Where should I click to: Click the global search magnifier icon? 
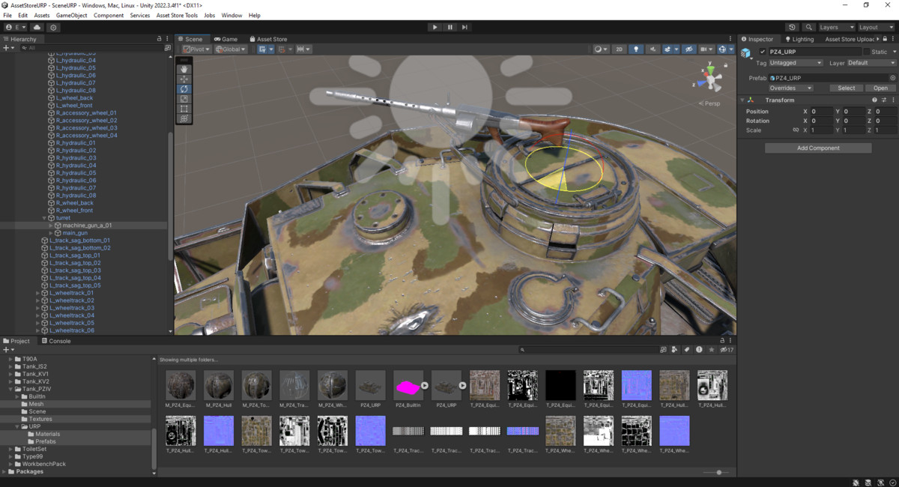(x=809, y=27)
